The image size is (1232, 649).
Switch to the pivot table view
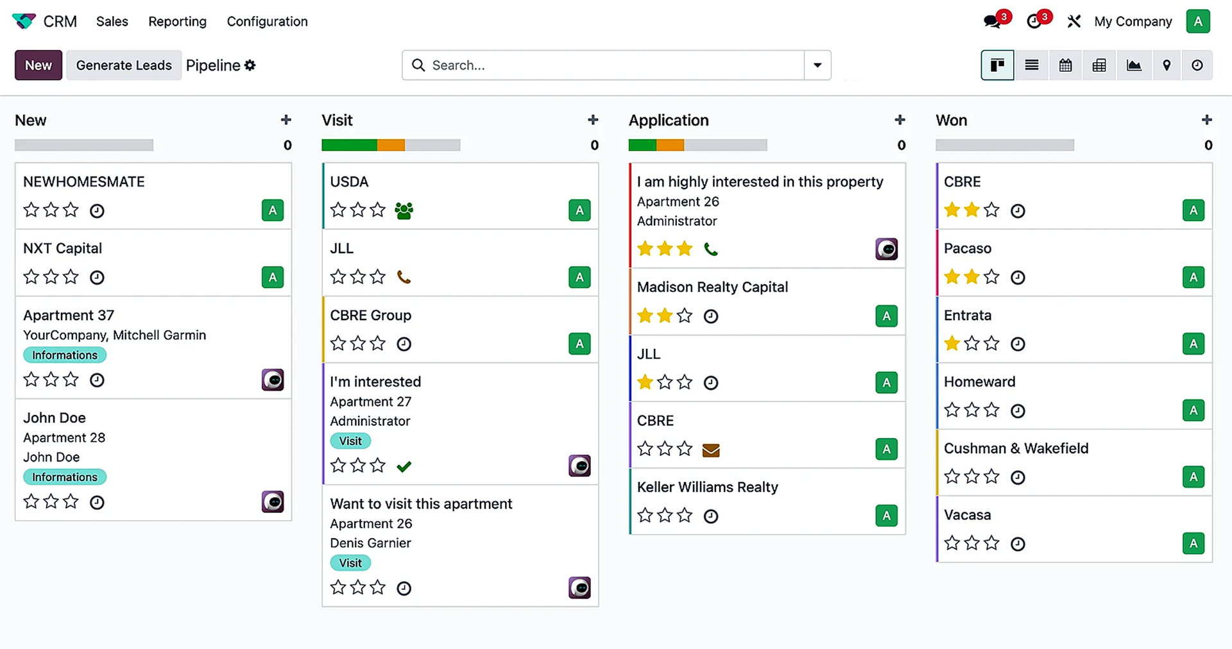(x=1099, y=65)
